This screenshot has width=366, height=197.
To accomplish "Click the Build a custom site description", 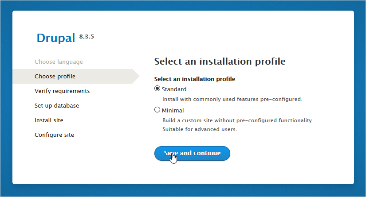I will (x=237, y=120).
